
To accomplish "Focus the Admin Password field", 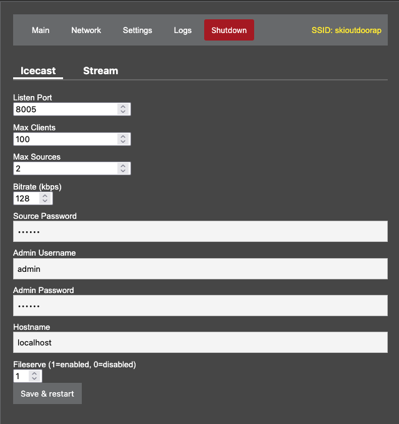I will pyautogui.click(x=200, y=306).
